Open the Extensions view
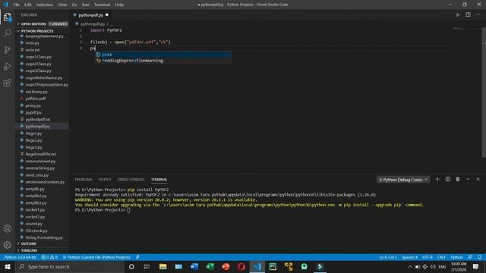Screen dimensions: 486x273 coord(8,83)
